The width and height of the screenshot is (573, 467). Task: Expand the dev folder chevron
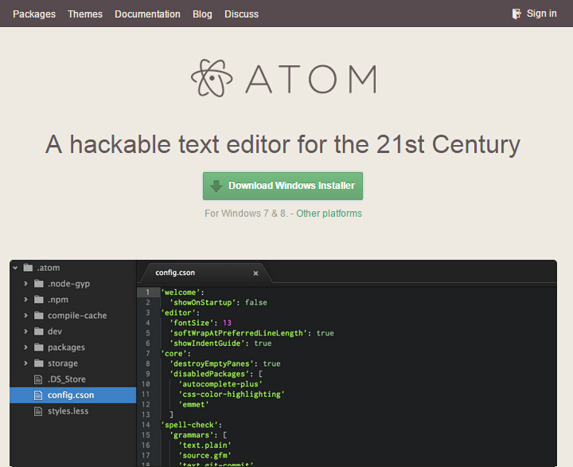25,332
